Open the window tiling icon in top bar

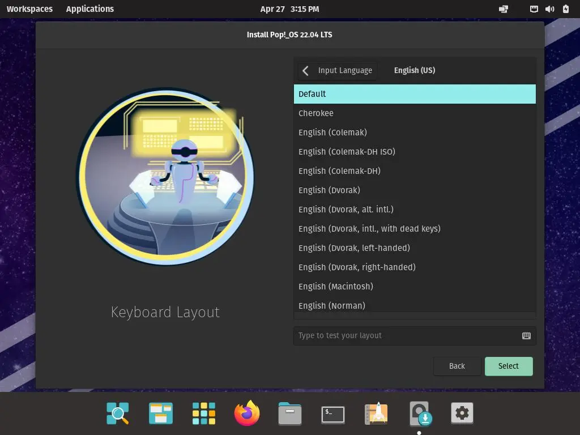(x=503, y=9)
